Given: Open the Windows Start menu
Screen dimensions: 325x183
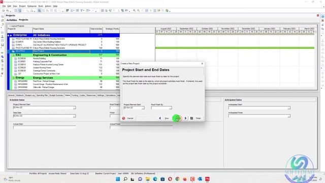Looking at the screenshot, I should point(118,179).
